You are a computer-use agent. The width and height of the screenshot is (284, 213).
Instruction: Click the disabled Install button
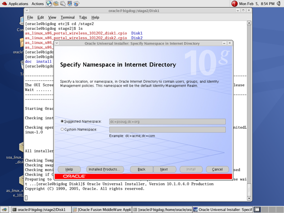tap(191, 169)
